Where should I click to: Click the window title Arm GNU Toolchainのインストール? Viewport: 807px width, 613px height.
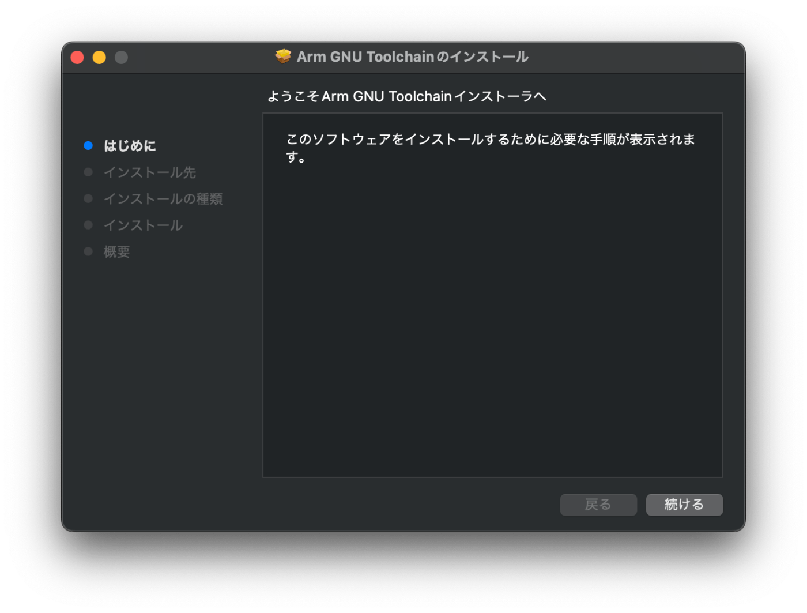click(413, 57)
